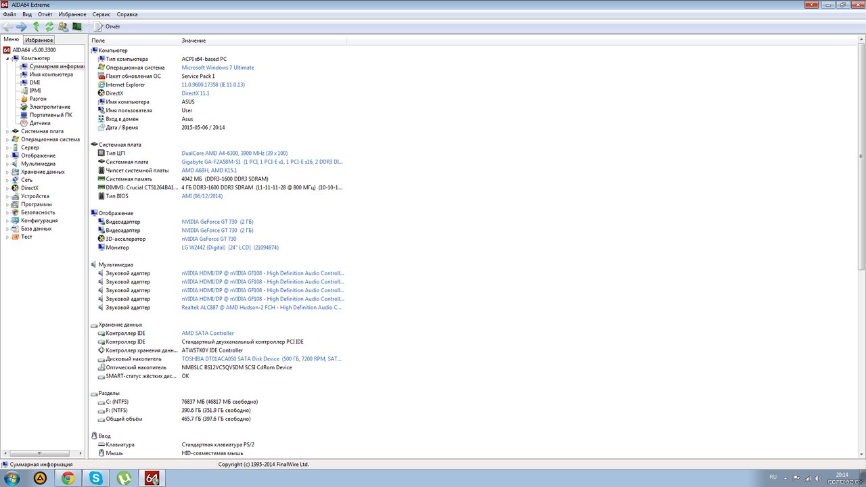Click the Back navigation arrow in toolbar
The width and height of the screenshot is (866, 487).
point(8,26)
